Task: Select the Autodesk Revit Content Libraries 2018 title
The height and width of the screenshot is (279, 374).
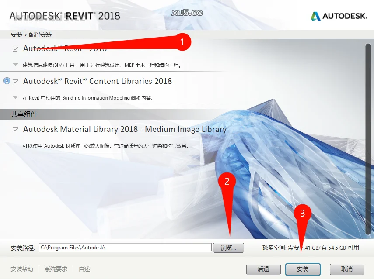Action: [x=98, y=81]
